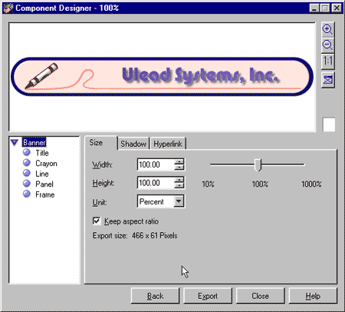Click the Crayon label in tree

tap(46, 164)
